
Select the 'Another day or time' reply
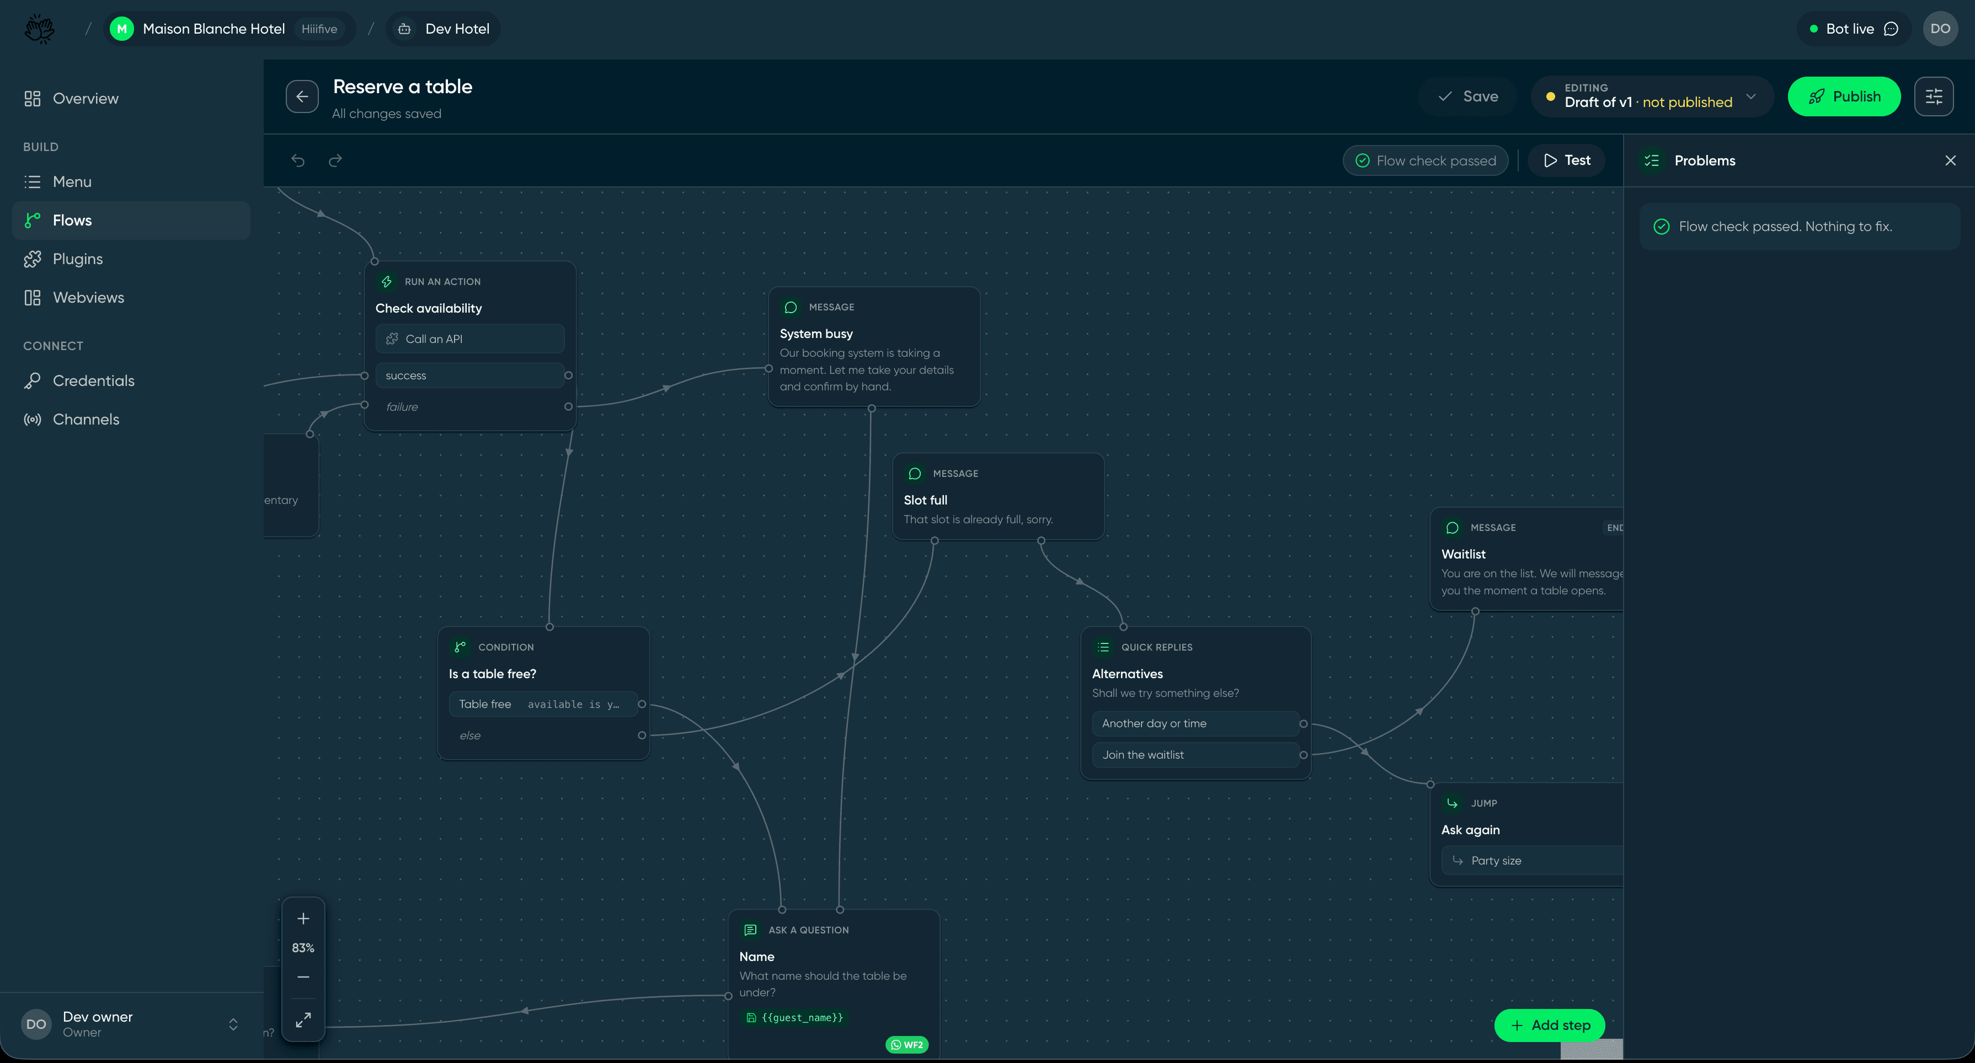[x=1195, y=723]
